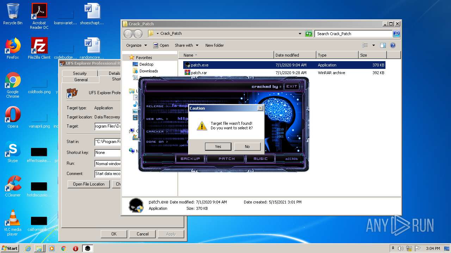Go forward in Explorer navigation

coord(138,34)
